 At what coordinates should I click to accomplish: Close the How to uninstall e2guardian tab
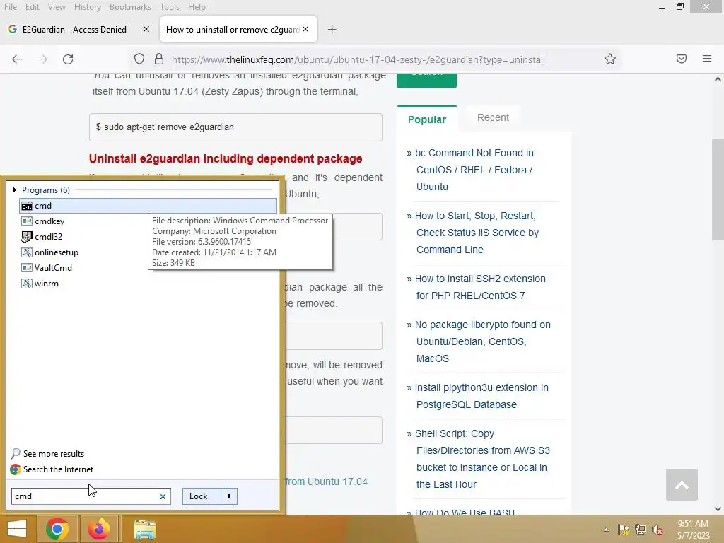pos(305,29)
